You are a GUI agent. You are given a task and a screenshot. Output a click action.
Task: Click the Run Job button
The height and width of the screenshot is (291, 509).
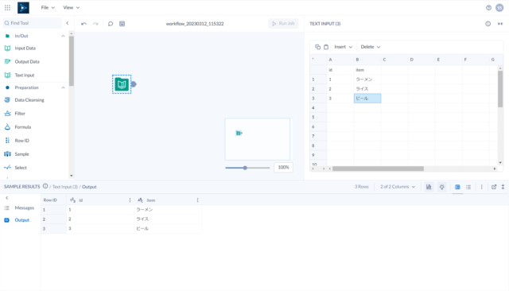click(x=283, y=23)
